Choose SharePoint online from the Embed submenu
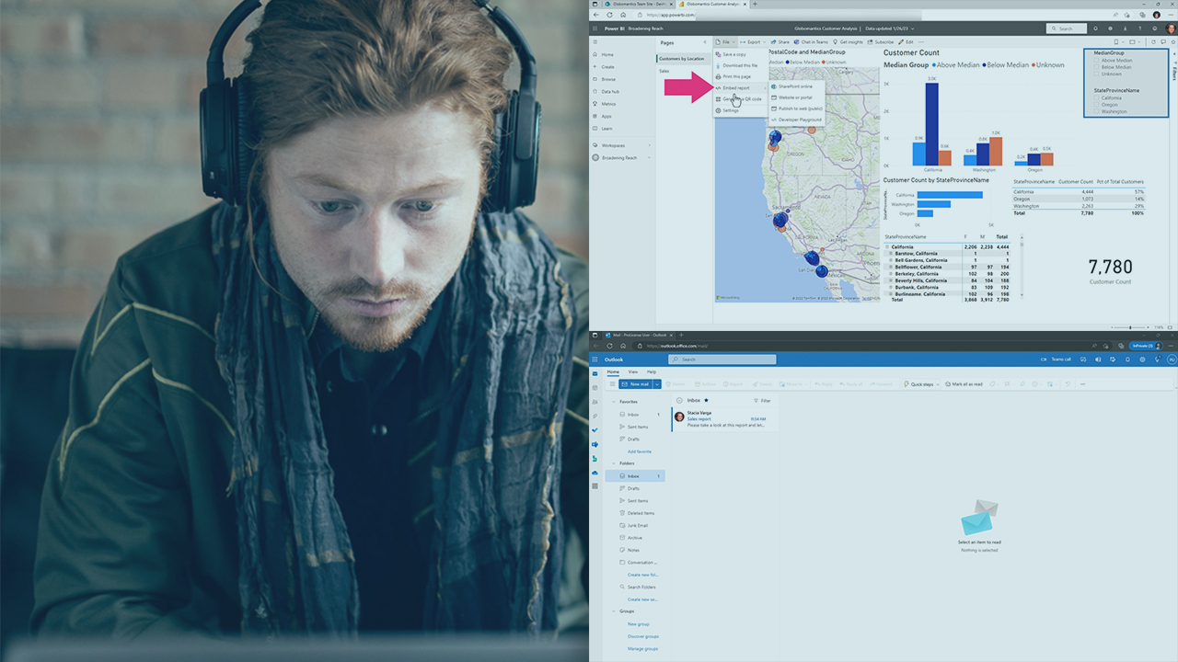1178x662 pixels. 794,86
